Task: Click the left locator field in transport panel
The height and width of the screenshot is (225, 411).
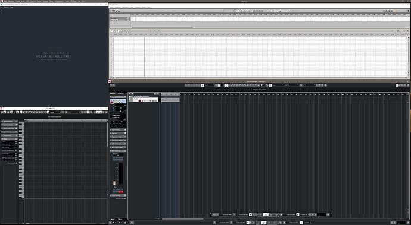Action: [x=227, y=214]
